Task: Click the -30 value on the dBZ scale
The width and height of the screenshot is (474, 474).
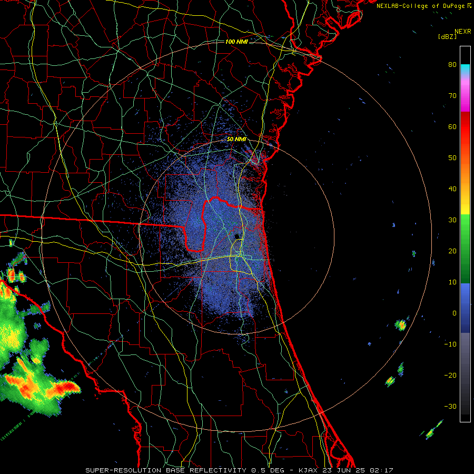Action: [450, 406]
